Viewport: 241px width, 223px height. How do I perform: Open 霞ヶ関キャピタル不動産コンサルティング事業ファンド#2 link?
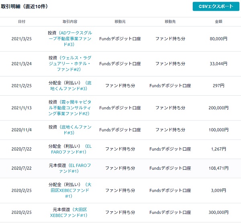click(70, 108)
